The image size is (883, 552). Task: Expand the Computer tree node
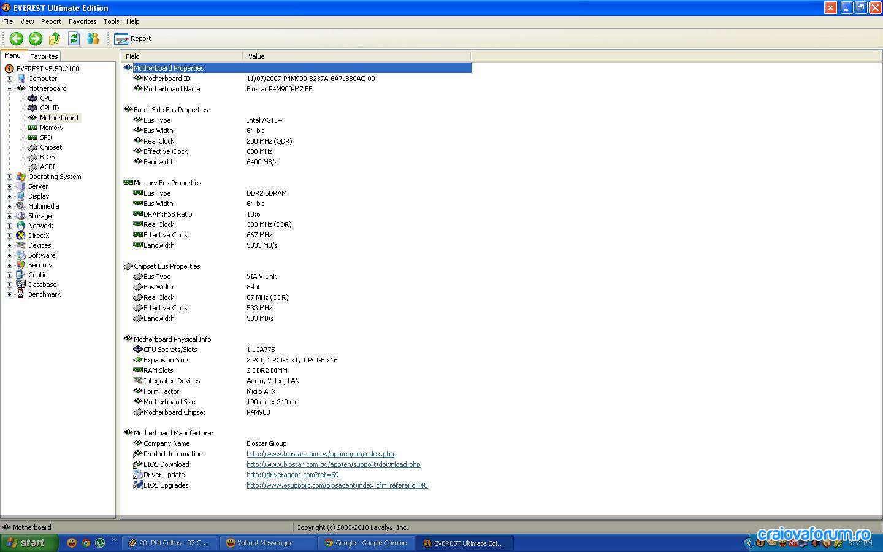[9, 79]
